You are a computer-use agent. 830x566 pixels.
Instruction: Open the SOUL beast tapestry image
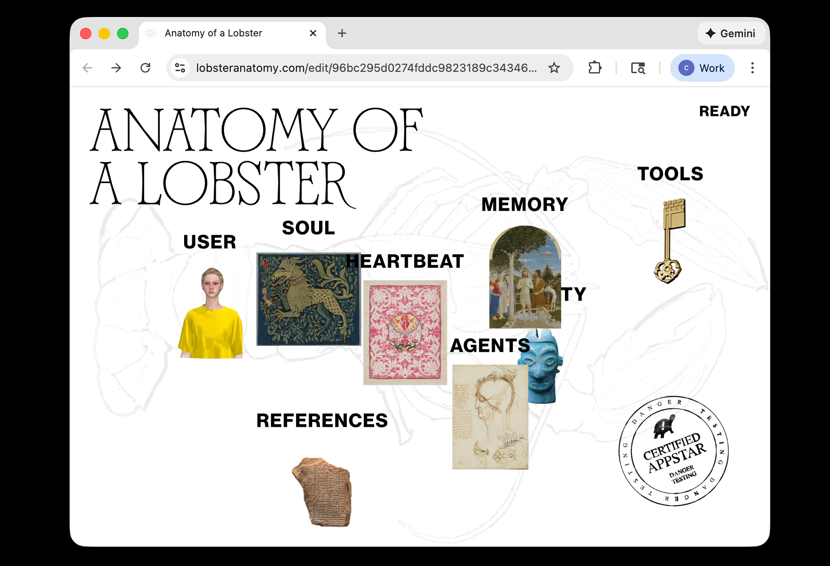(x=308, y=299)
